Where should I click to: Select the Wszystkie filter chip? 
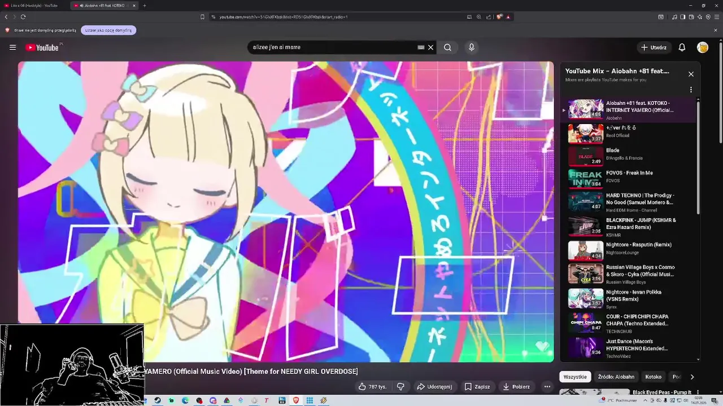(575, 377)
